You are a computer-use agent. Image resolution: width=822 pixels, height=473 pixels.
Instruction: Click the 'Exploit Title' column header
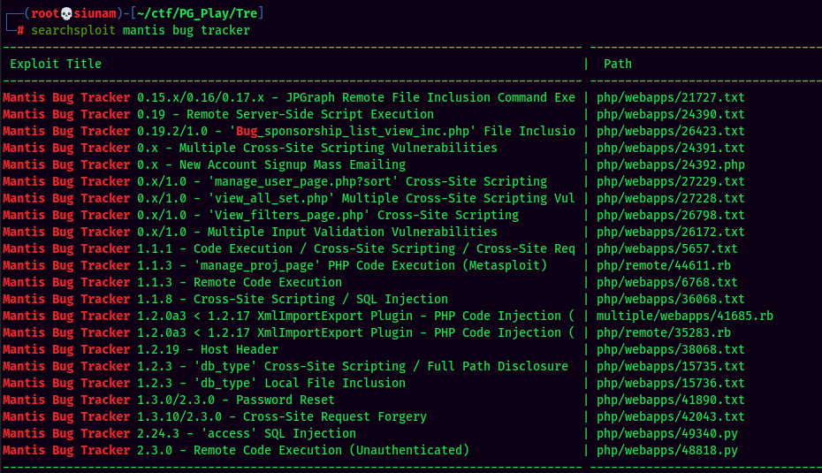click(56, 64)
